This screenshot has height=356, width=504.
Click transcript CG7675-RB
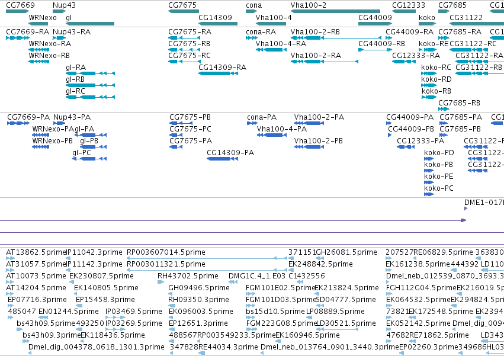click(185, 50)
